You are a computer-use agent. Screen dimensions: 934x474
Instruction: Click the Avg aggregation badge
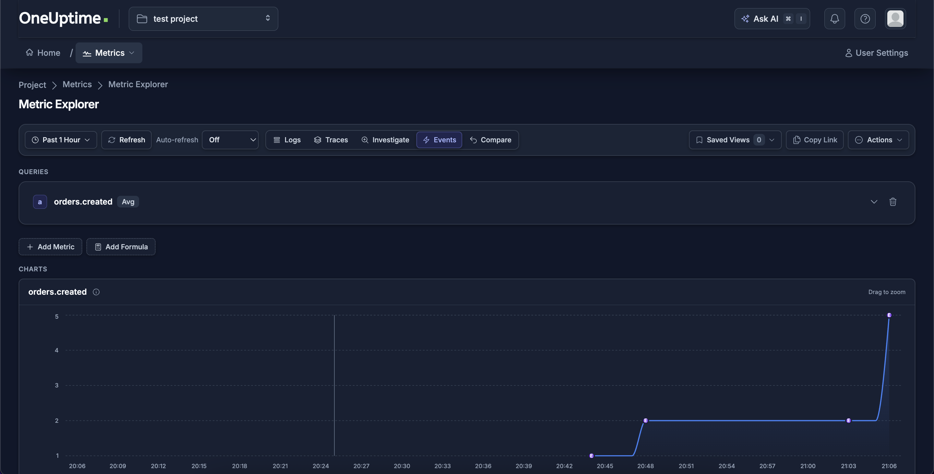[x=128, y=202]
